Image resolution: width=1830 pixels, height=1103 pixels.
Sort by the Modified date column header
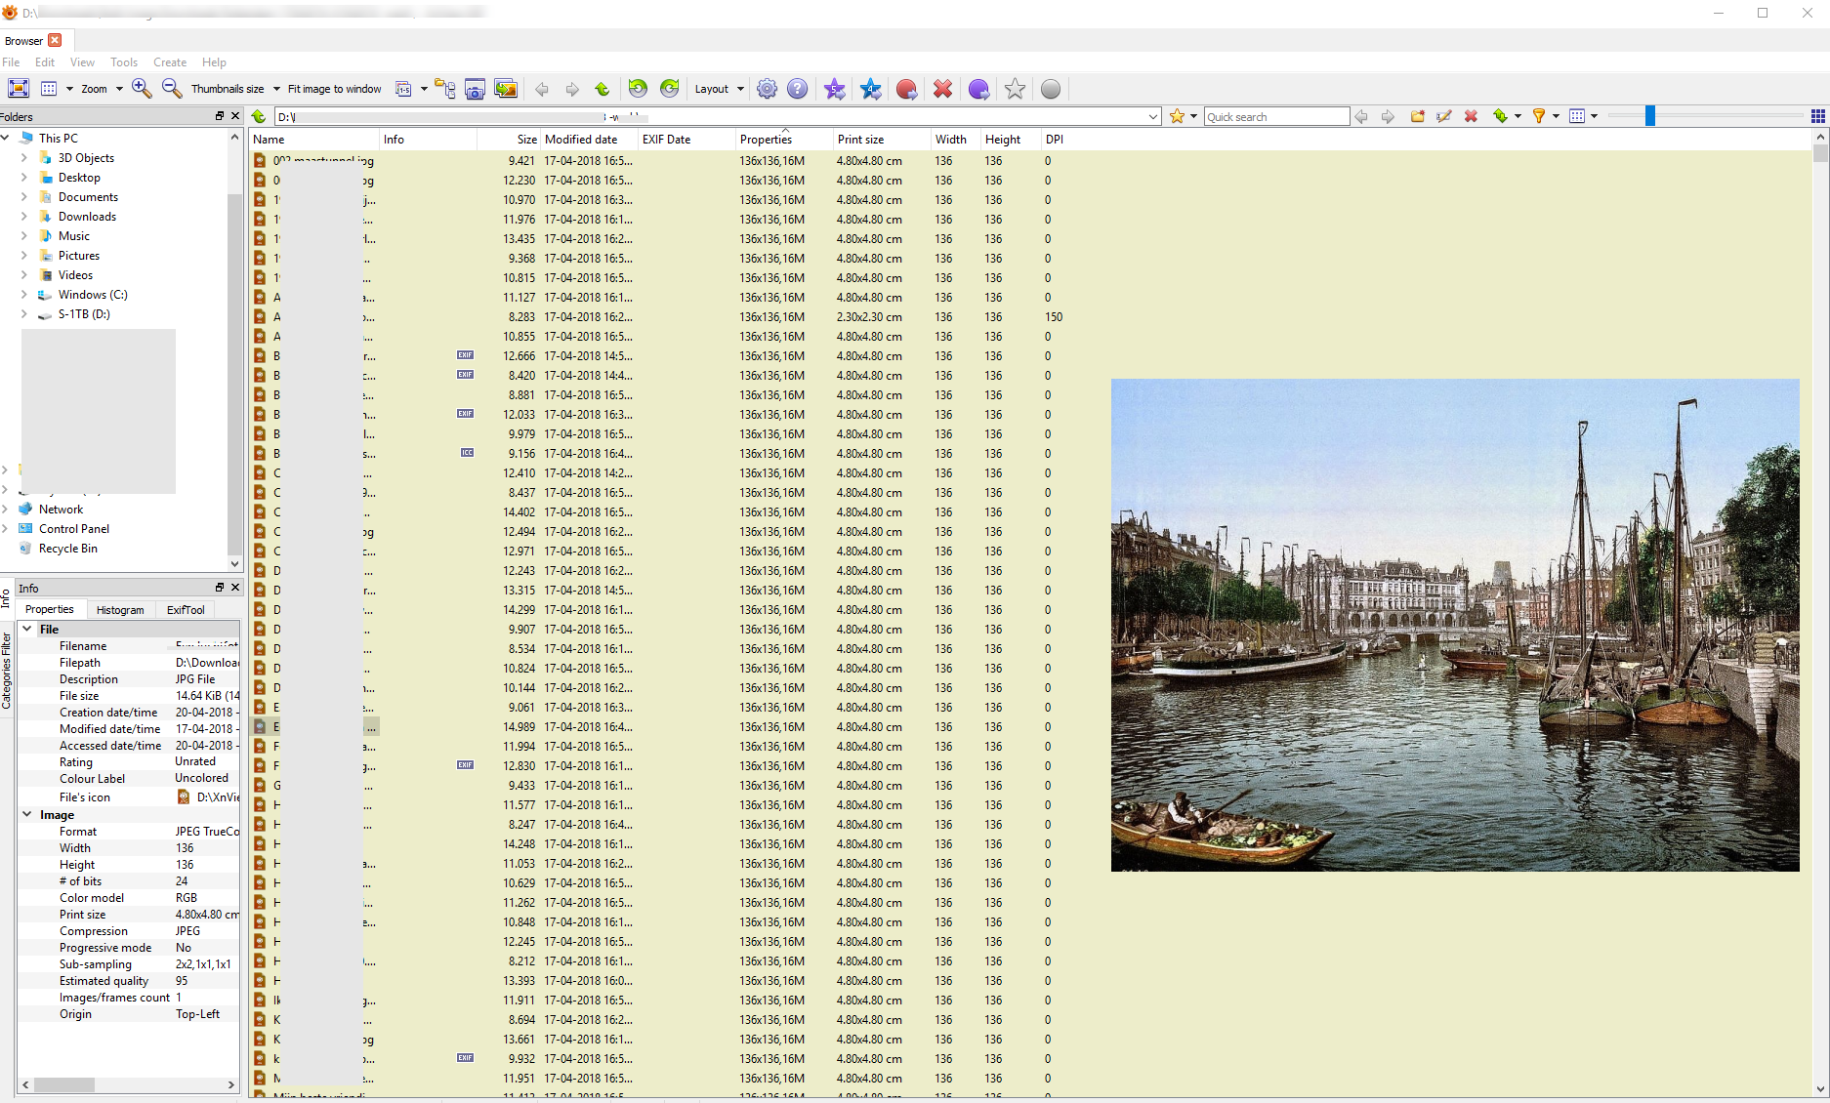click(x=581, y=140)
